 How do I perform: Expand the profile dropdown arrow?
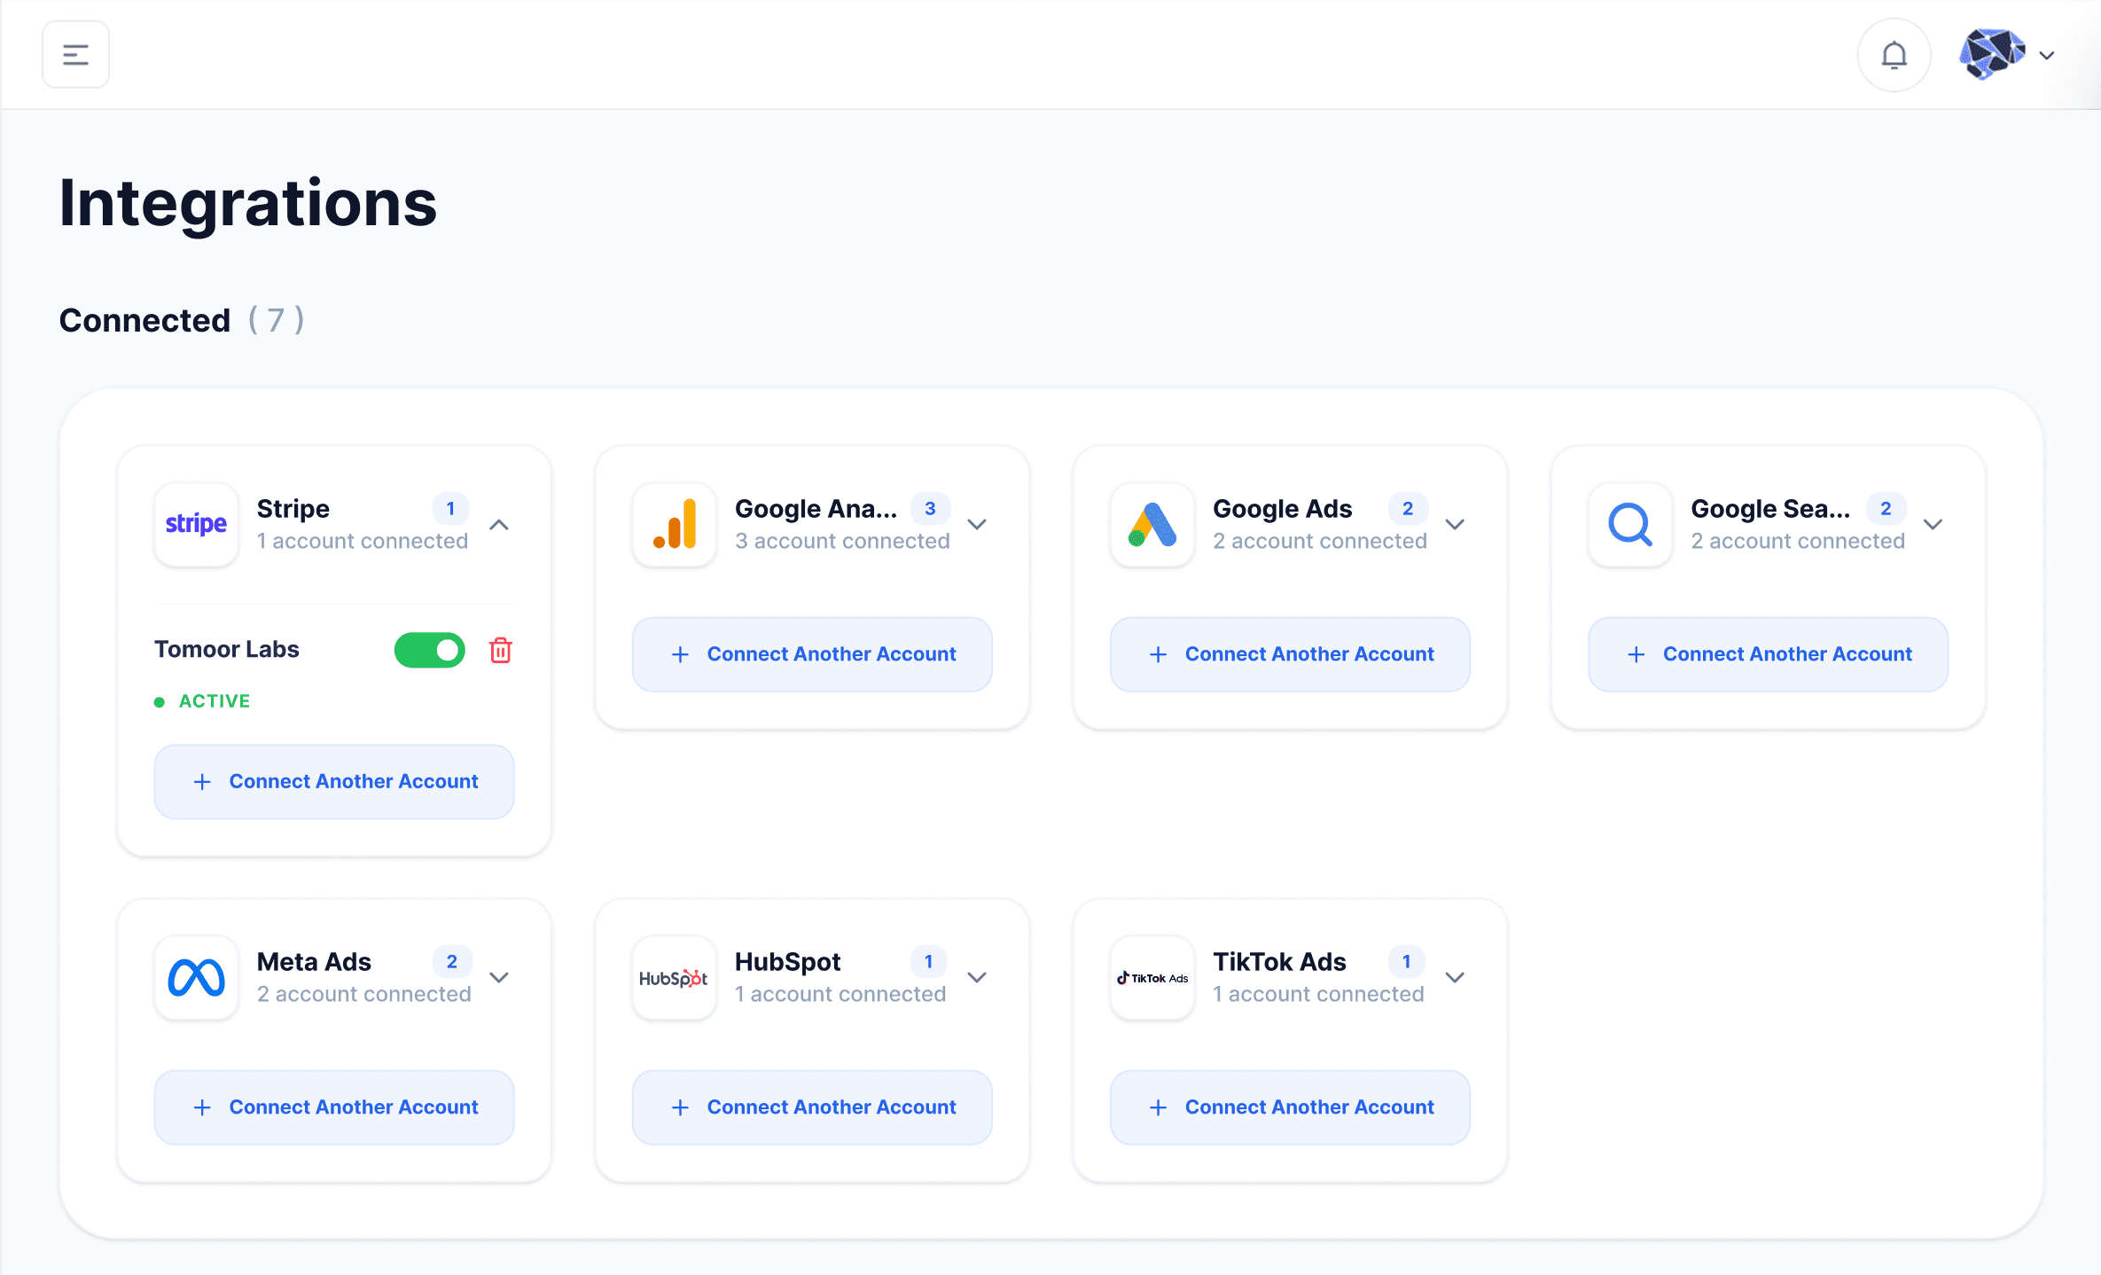click(x=2047, y=55)
